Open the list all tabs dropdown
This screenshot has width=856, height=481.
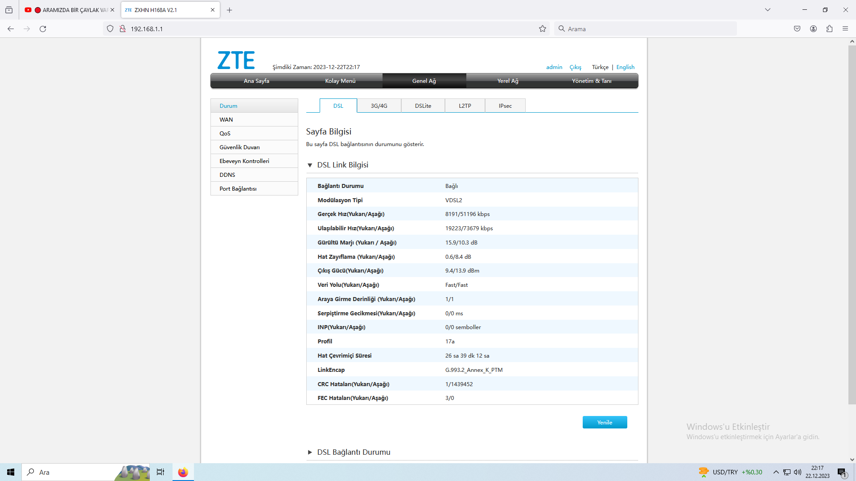click(768, 10)
